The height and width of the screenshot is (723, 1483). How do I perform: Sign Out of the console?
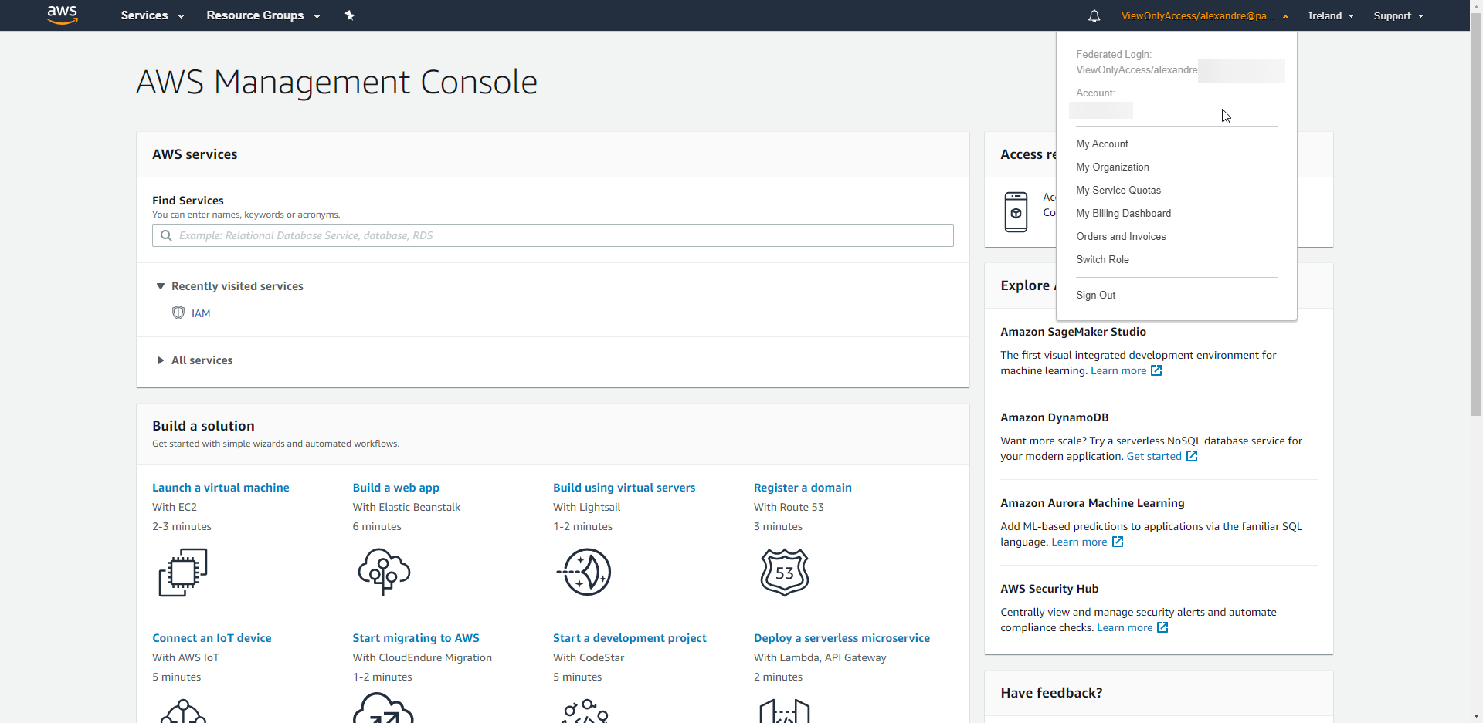(x=1095, y=296)
